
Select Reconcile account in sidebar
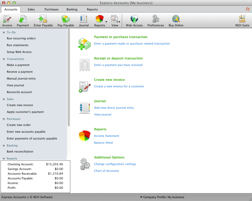pos(19,92)
